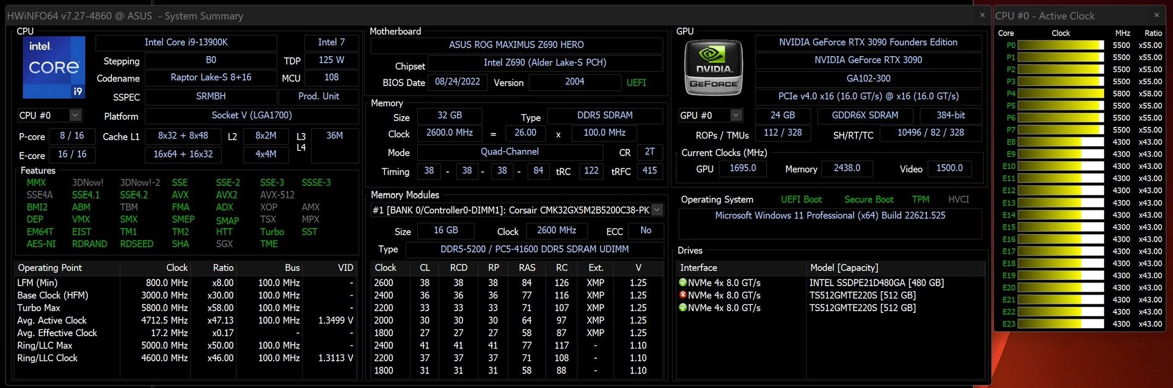This screenshot has width=1173, height=388.
Task: Click the DDR5 SDRAM memory type value
Action: [605, 115]
